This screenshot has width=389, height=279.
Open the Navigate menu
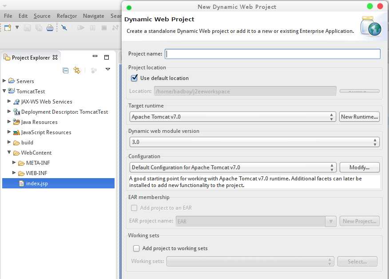[94, 16]
